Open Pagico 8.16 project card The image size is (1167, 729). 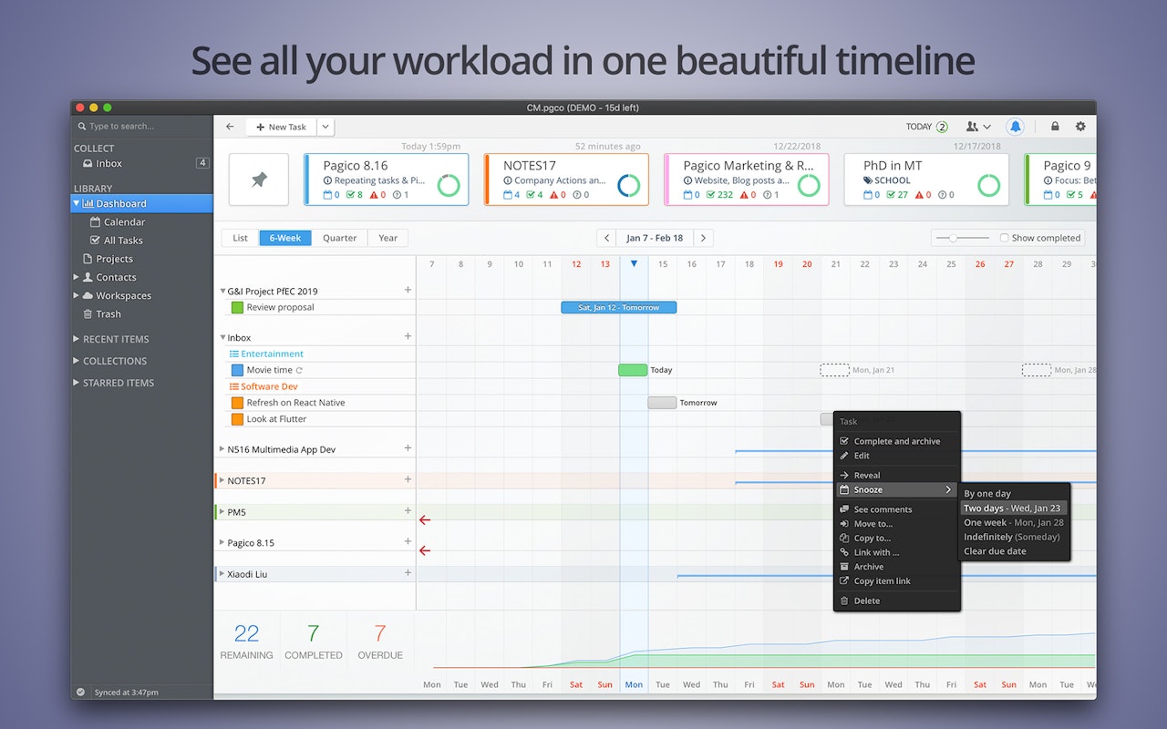pos(387,180)
